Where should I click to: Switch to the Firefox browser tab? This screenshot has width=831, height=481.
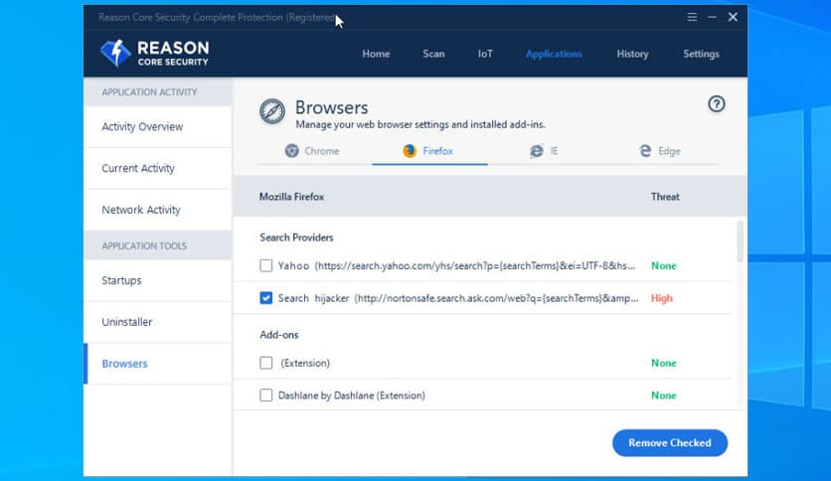[429, 151]
